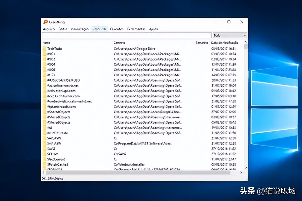Open the Arquivo menu
This screenshot has height=201, width=302.
(x=49, y=29)
